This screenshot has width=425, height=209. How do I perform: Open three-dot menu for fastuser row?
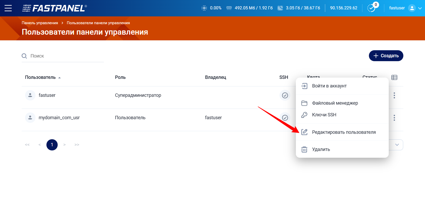(x=394, y=96)
